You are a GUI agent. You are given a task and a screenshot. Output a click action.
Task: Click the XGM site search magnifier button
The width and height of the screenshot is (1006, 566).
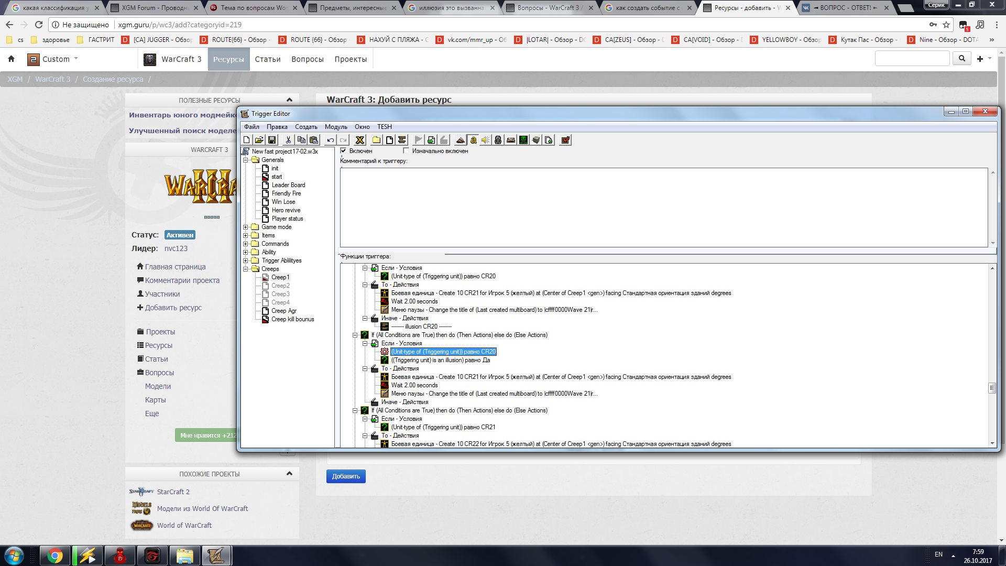(961, 59)
